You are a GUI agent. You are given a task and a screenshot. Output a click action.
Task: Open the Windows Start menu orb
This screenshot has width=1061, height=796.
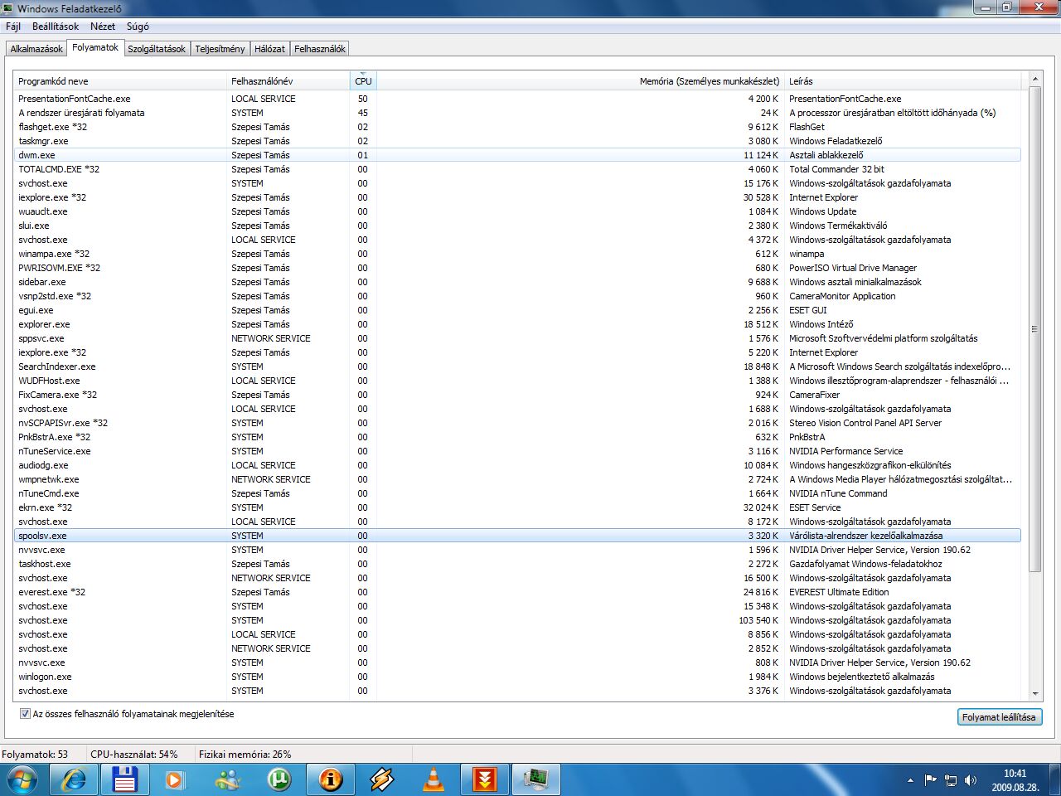pyautogui.click(x=22, y=780)
